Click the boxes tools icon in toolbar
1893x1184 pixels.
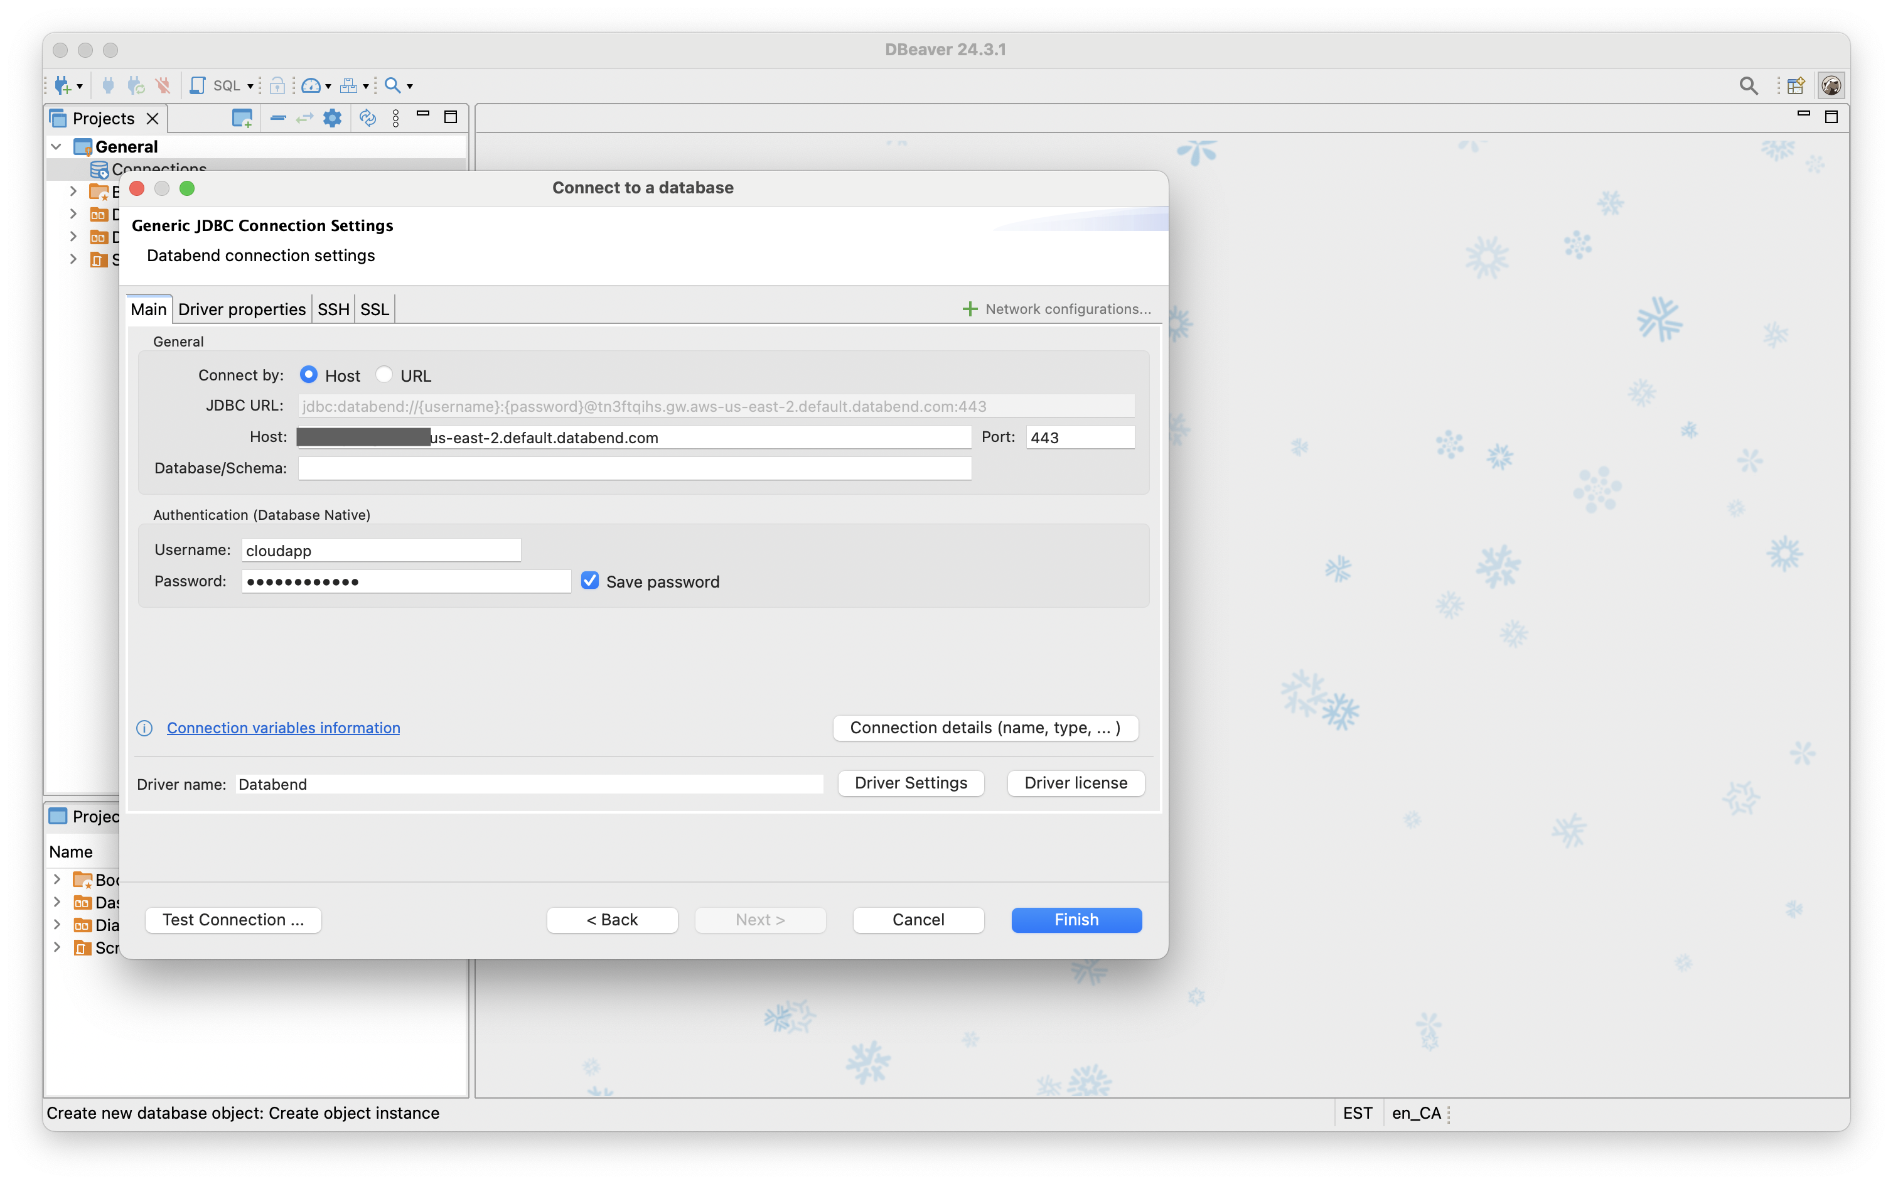[348, 85]
